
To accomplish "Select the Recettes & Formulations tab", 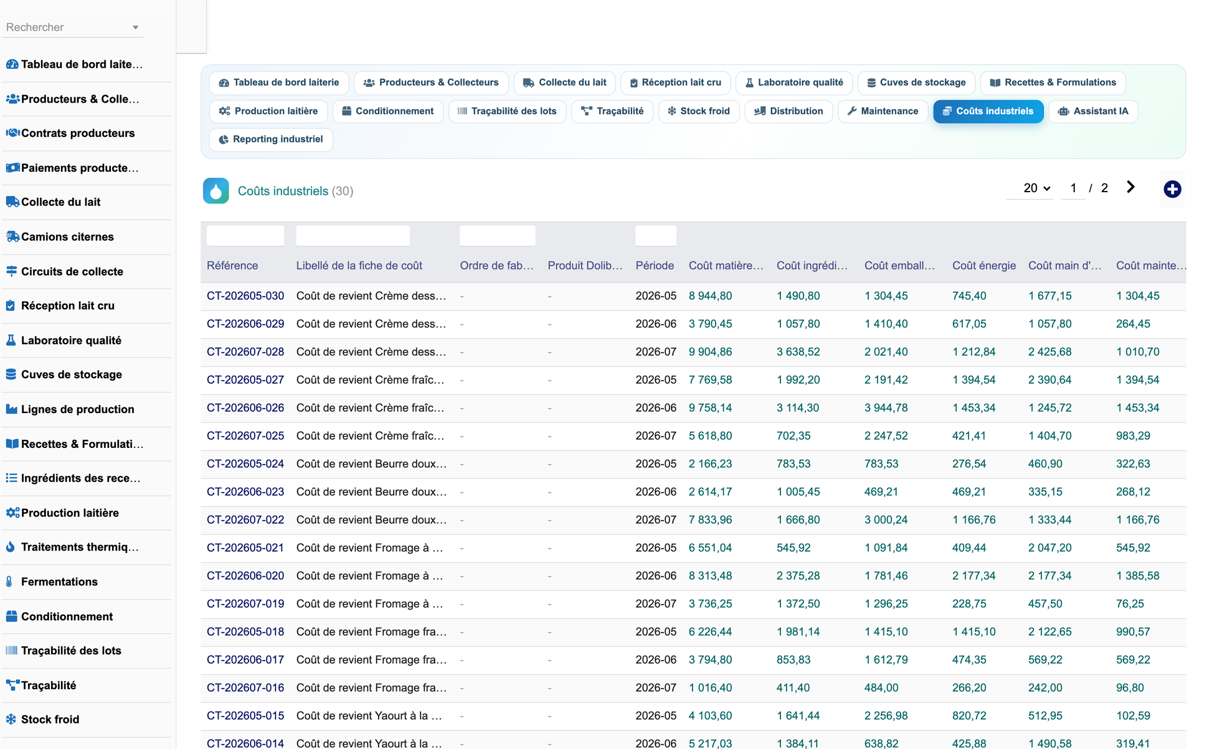I will tap(1053, 83).
